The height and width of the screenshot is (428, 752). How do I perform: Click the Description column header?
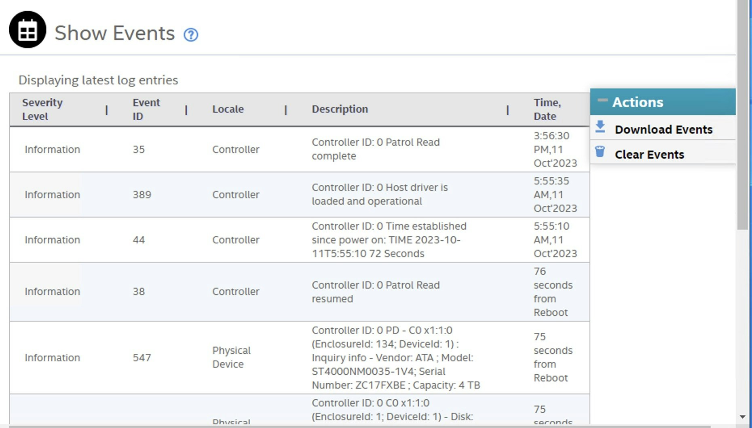(340, 109)
